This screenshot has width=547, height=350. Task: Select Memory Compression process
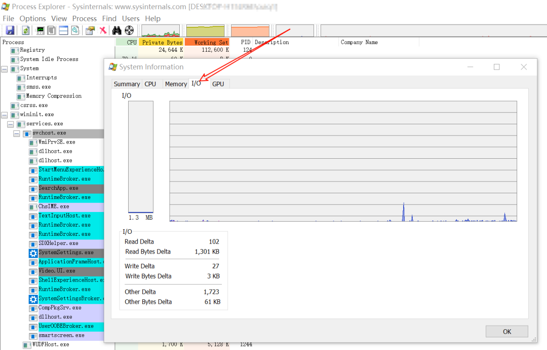[x=54, y=96]
